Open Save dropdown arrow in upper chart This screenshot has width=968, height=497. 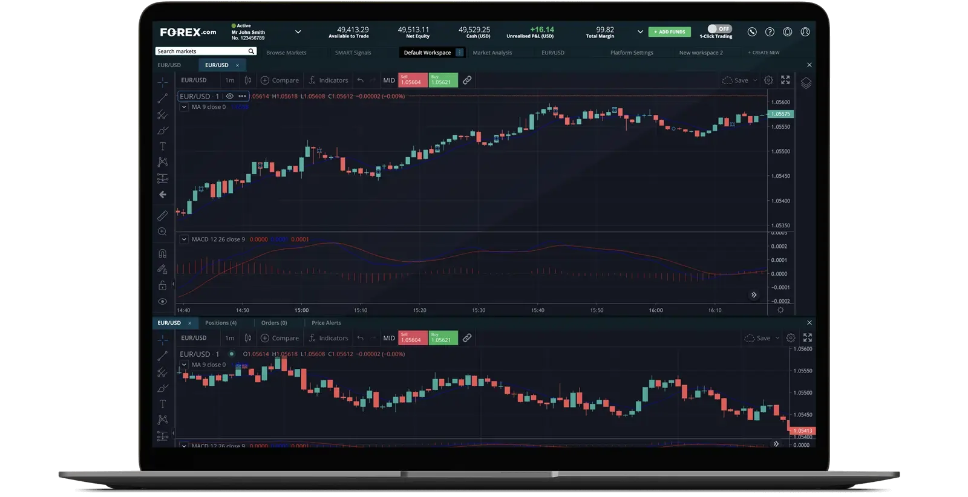(x=755, y=80)
